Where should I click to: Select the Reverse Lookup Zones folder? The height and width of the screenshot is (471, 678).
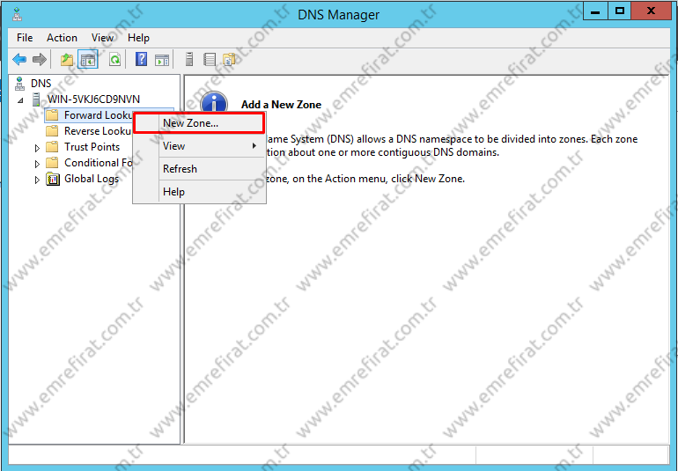click(x=97, y=131)
